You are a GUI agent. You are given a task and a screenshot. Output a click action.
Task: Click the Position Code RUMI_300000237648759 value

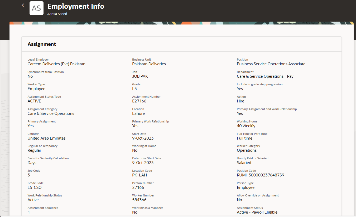[x=260, y=175]
